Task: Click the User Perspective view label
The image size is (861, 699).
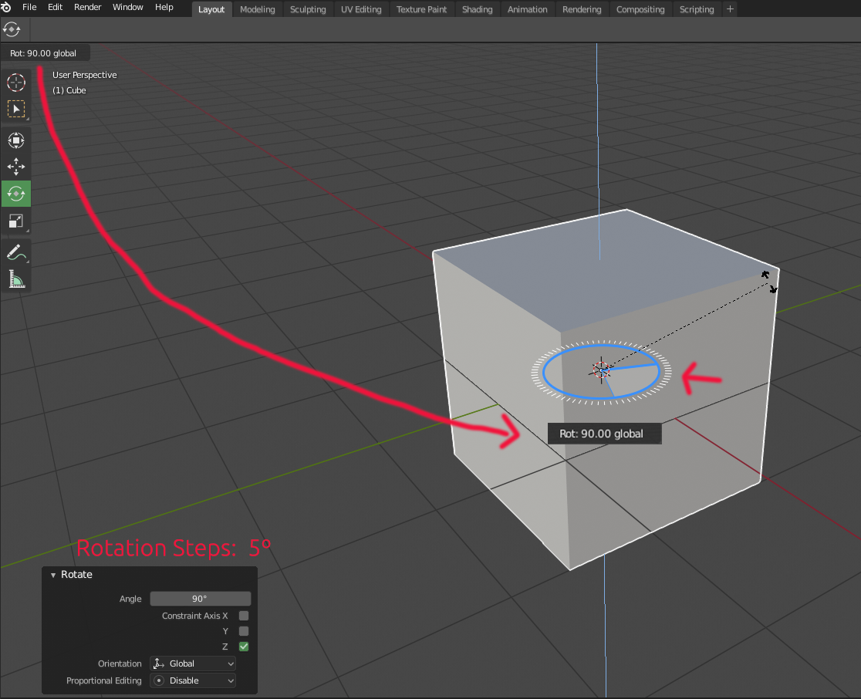Action: (85, 75)
